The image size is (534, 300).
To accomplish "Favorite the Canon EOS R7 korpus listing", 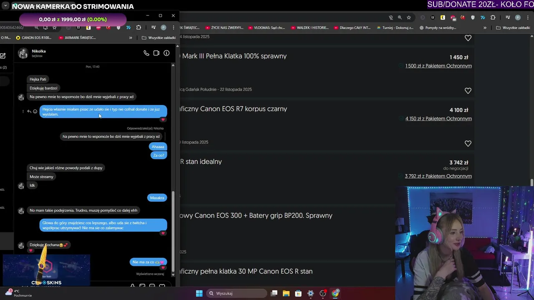I will tap(468, 143).
